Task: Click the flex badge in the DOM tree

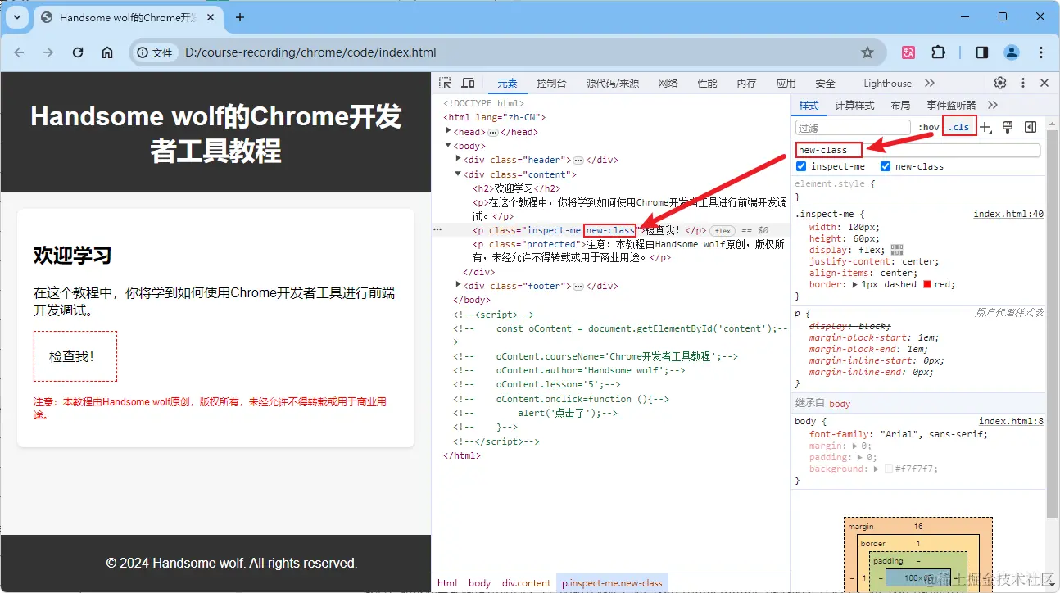Action: [721, 231]
